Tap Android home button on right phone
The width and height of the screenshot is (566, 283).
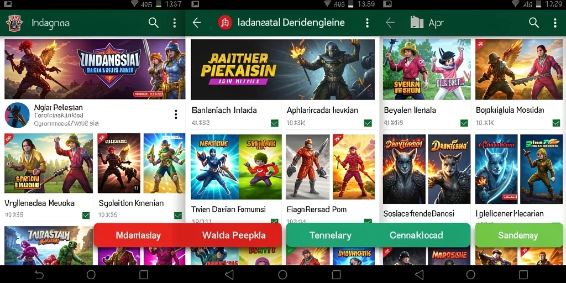coord(471,275)
